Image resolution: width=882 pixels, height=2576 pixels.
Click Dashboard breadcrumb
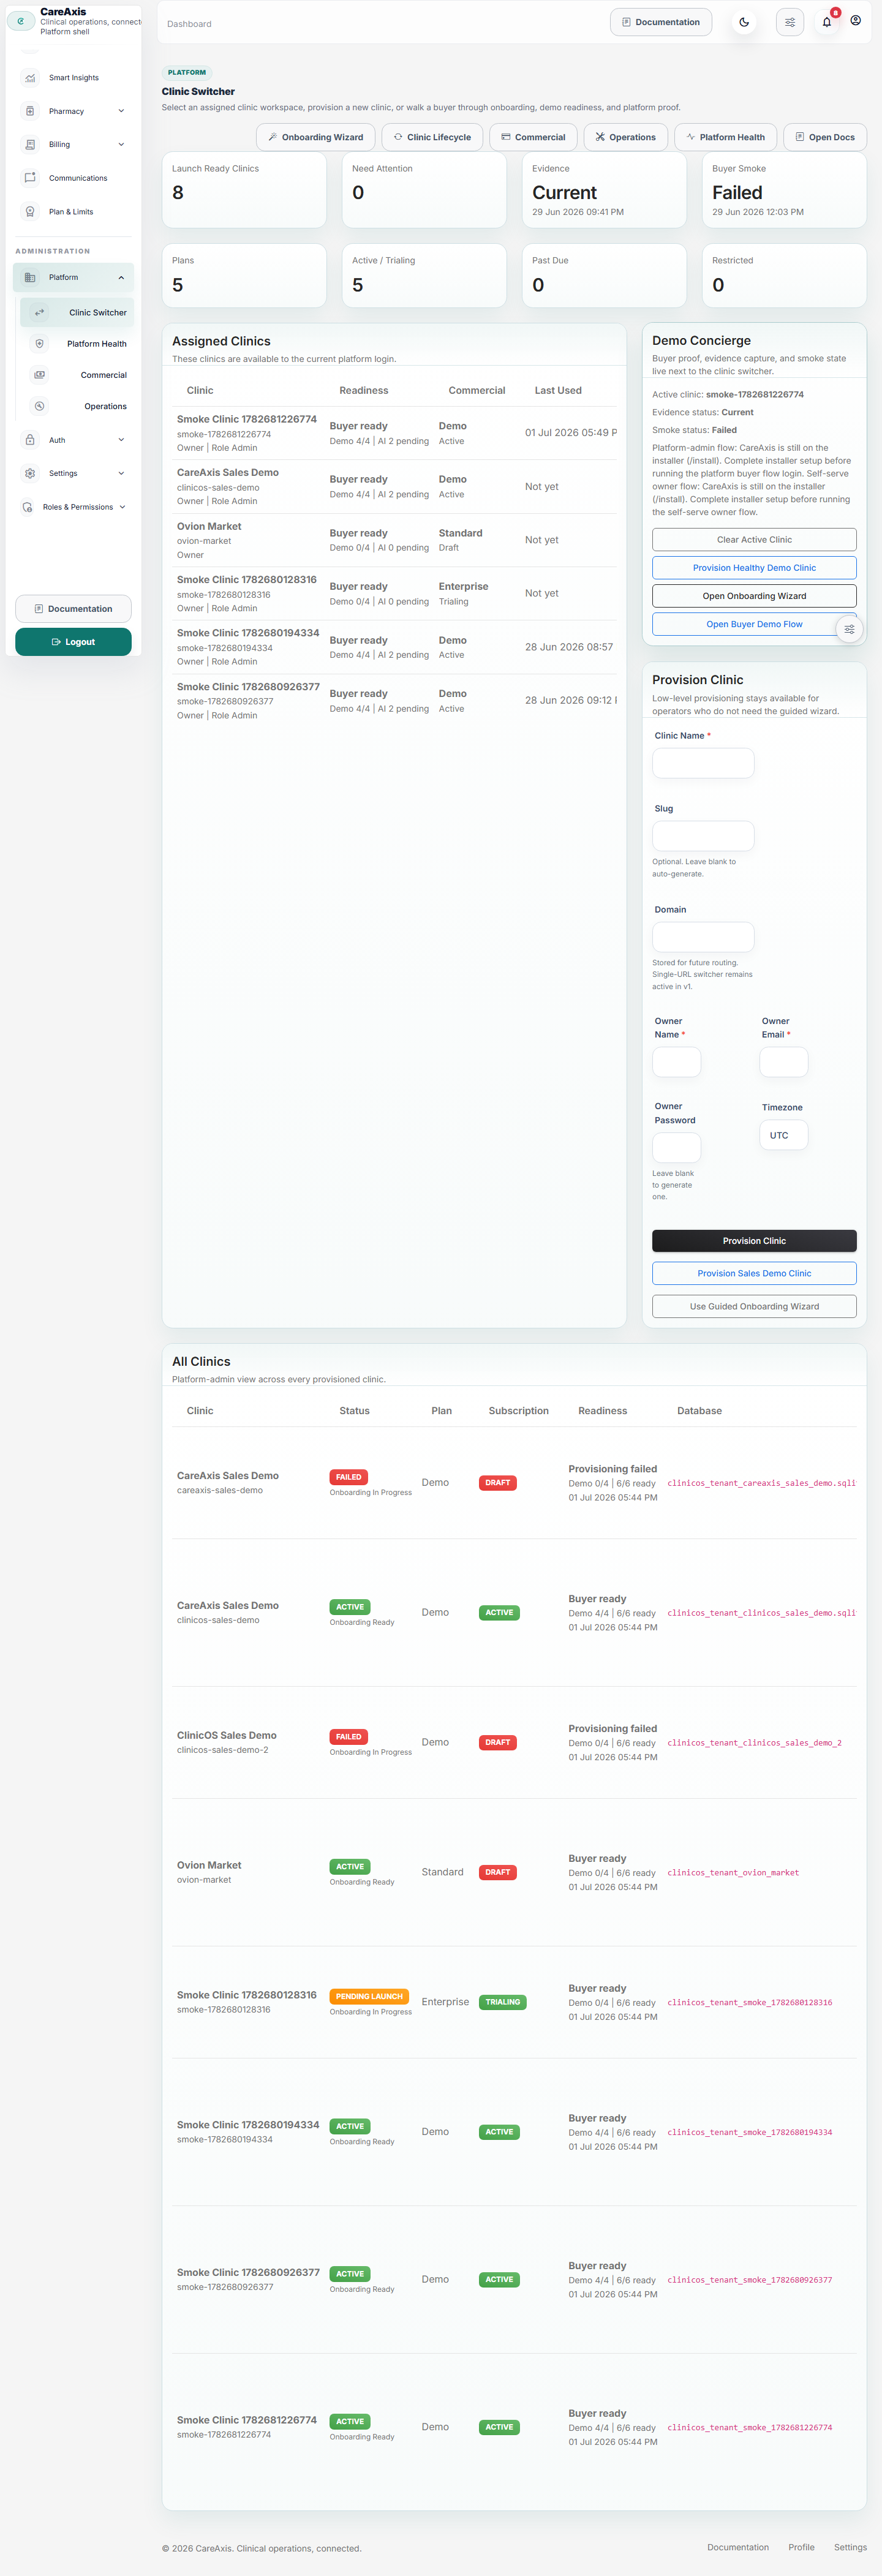(189, 24)
